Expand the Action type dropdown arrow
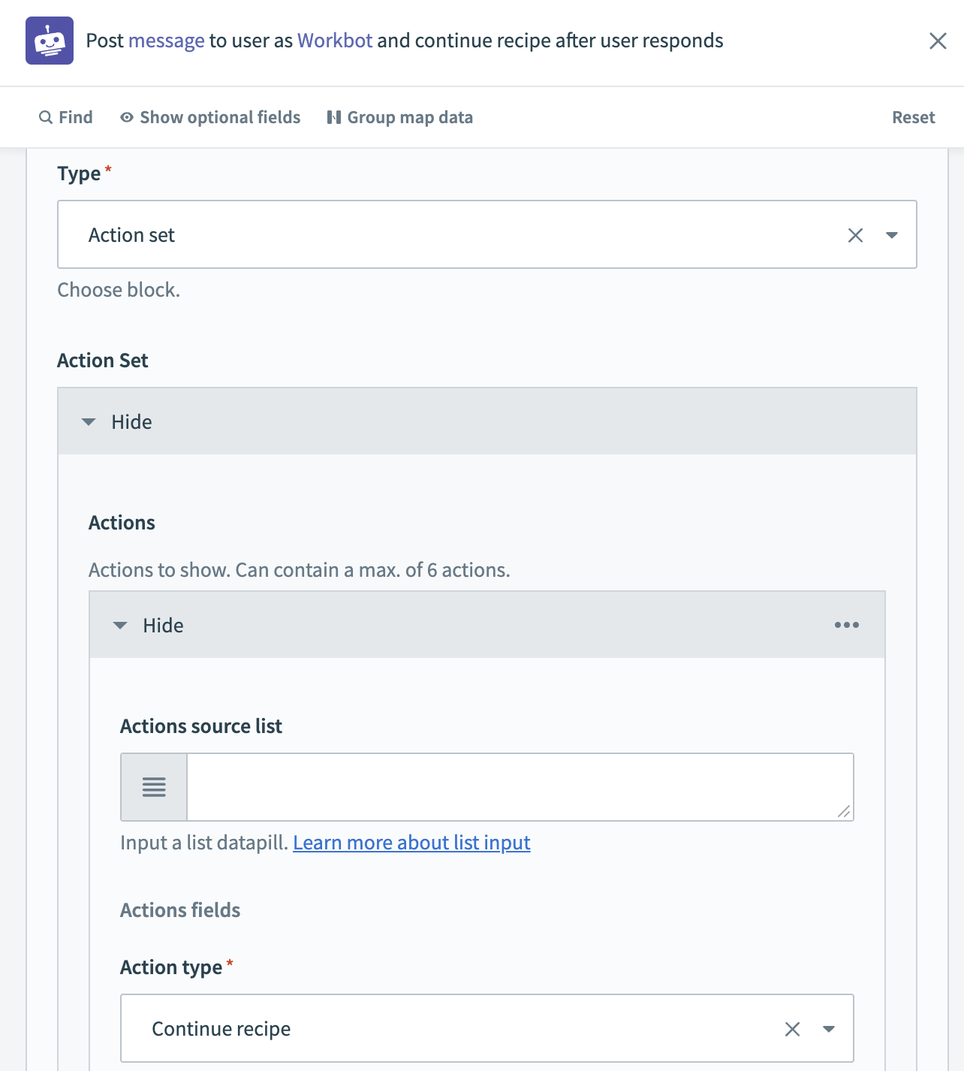Screen dimensions: 964x1071 pyautogui.click(x=829, y=1029)
